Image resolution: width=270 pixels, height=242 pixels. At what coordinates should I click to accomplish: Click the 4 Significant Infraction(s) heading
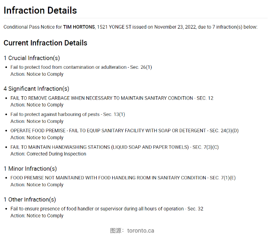coord(36,89)
